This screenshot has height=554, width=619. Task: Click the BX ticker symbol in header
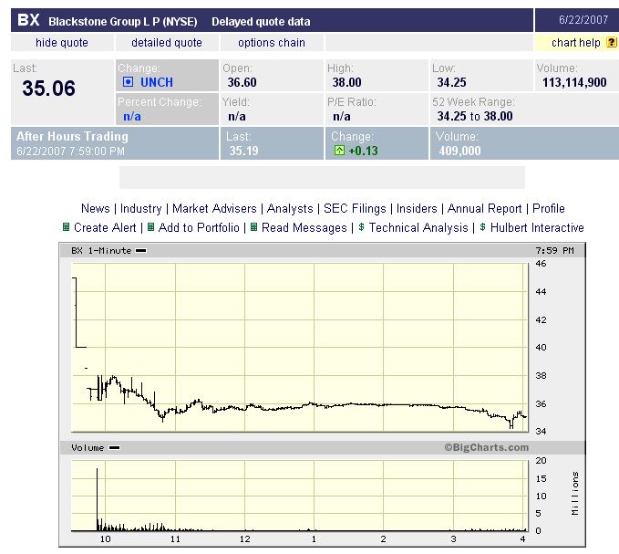pyautogui.click(x=28, y=20)
